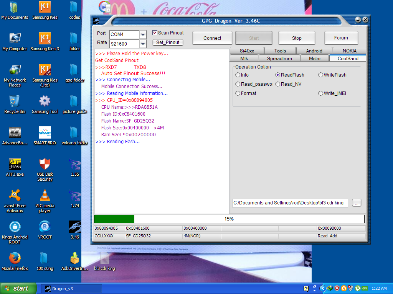
Task: Click the file path input field
Action: coord(290,203)
